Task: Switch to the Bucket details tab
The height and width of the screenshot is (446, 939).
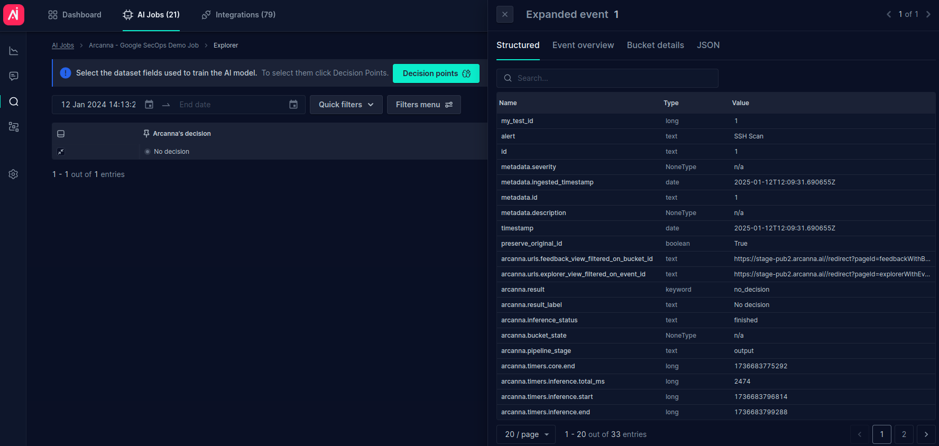Action: coord(656,45)
